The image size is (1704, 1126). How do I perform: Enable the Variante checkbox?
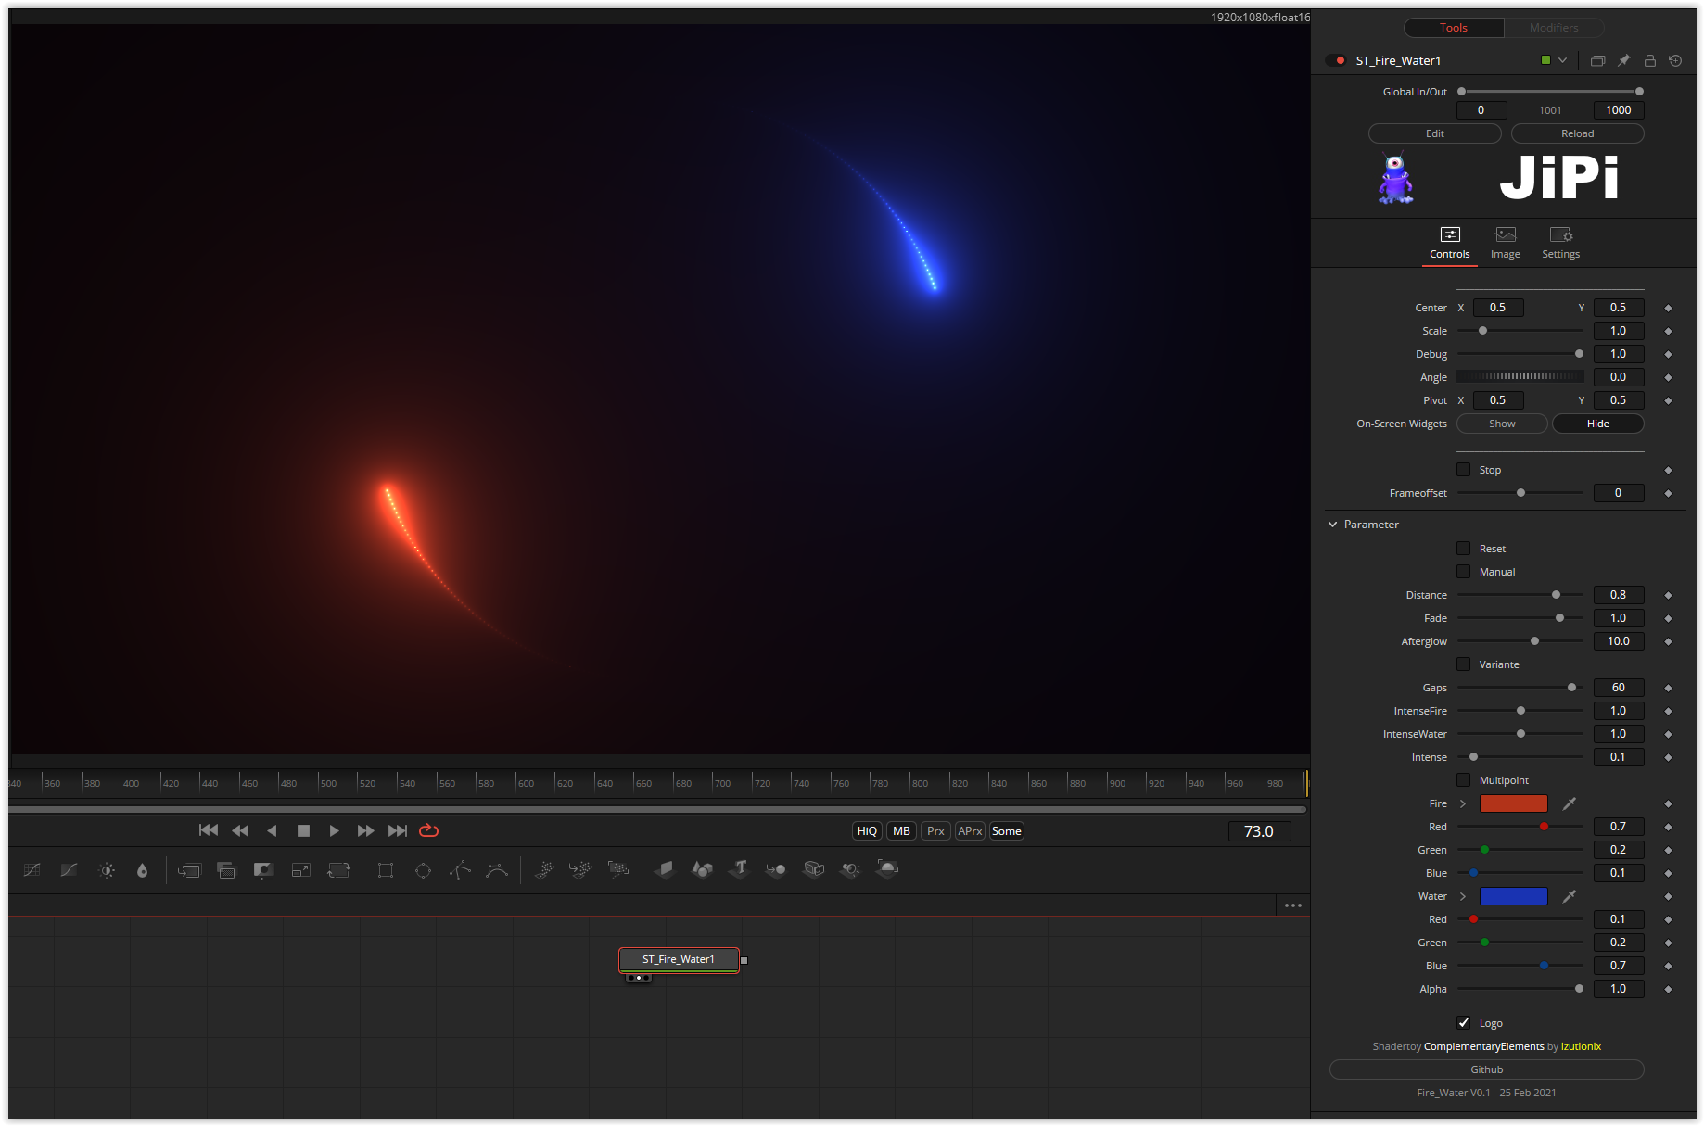1463,664
